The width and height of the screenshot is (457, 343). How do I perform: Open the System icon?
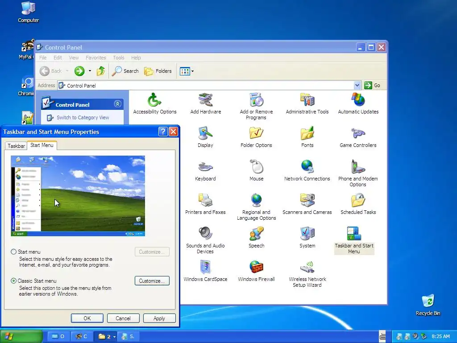click(x=307, y=238)
